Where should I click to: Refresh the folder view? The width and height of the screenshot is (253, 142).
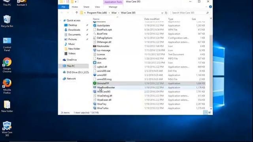(166, 13)
